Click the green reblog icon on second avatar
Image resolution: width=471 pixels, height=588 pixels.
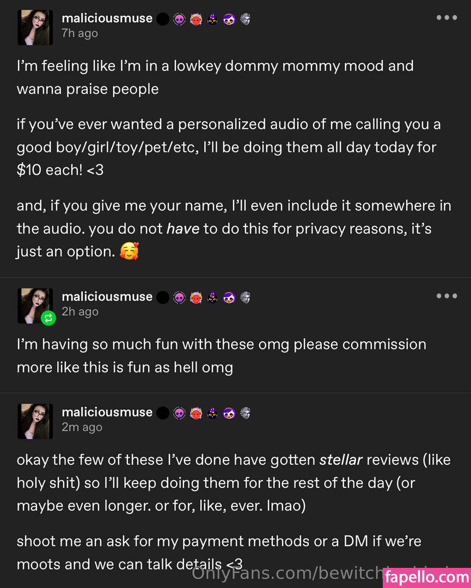(48, 318)
